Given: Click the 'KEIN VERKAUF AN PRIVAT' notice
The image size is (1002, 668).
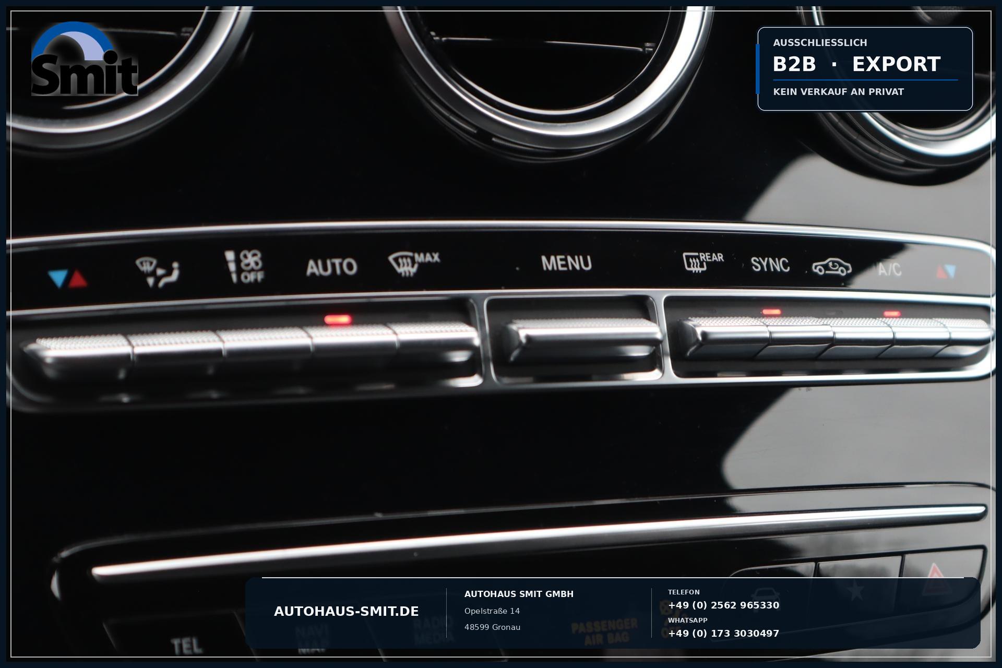Looking at the screenshot, I should click(x=838, y=92).
